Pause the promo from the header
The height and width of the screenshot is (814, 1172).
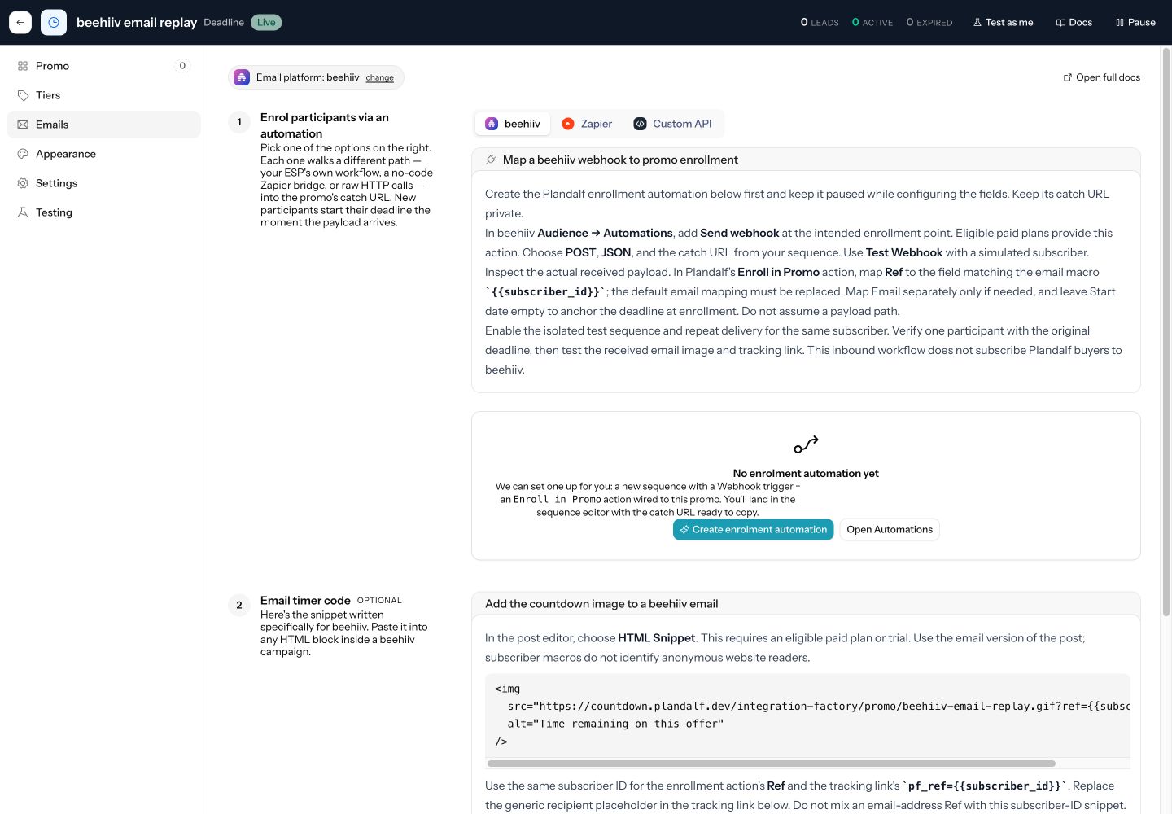[x=1135, y=22]
